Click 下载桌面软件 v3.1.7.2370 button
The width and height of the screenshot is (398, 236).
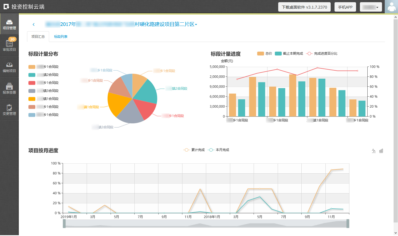click(x=304, y=7)
